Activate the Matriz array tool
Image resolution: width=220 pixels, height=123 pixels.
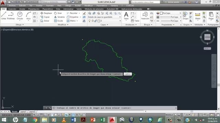pos(71,21)
